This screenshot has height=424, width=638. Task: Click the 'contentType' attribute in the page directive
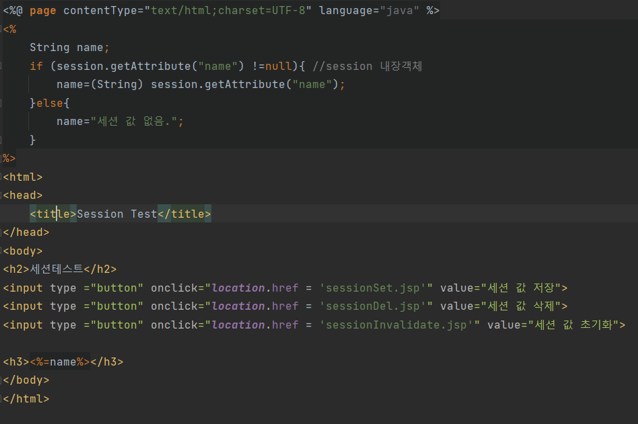(x=100, y=11)
